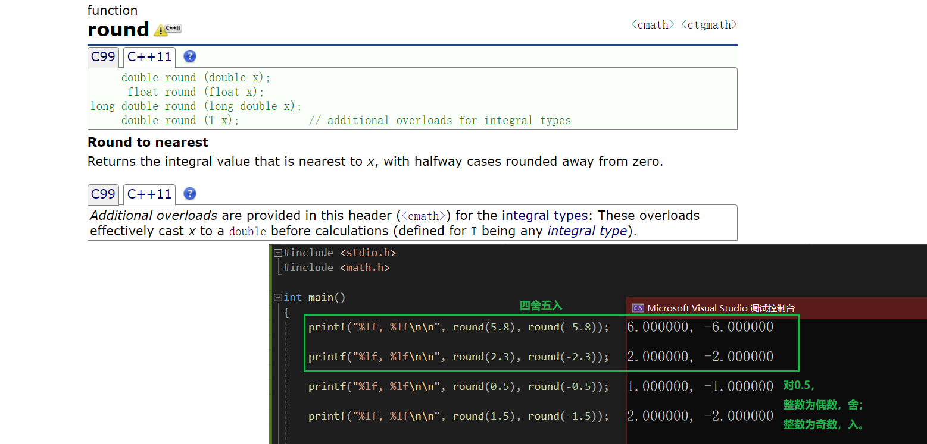Click the printf line with round(1.5)

(458, 416)
